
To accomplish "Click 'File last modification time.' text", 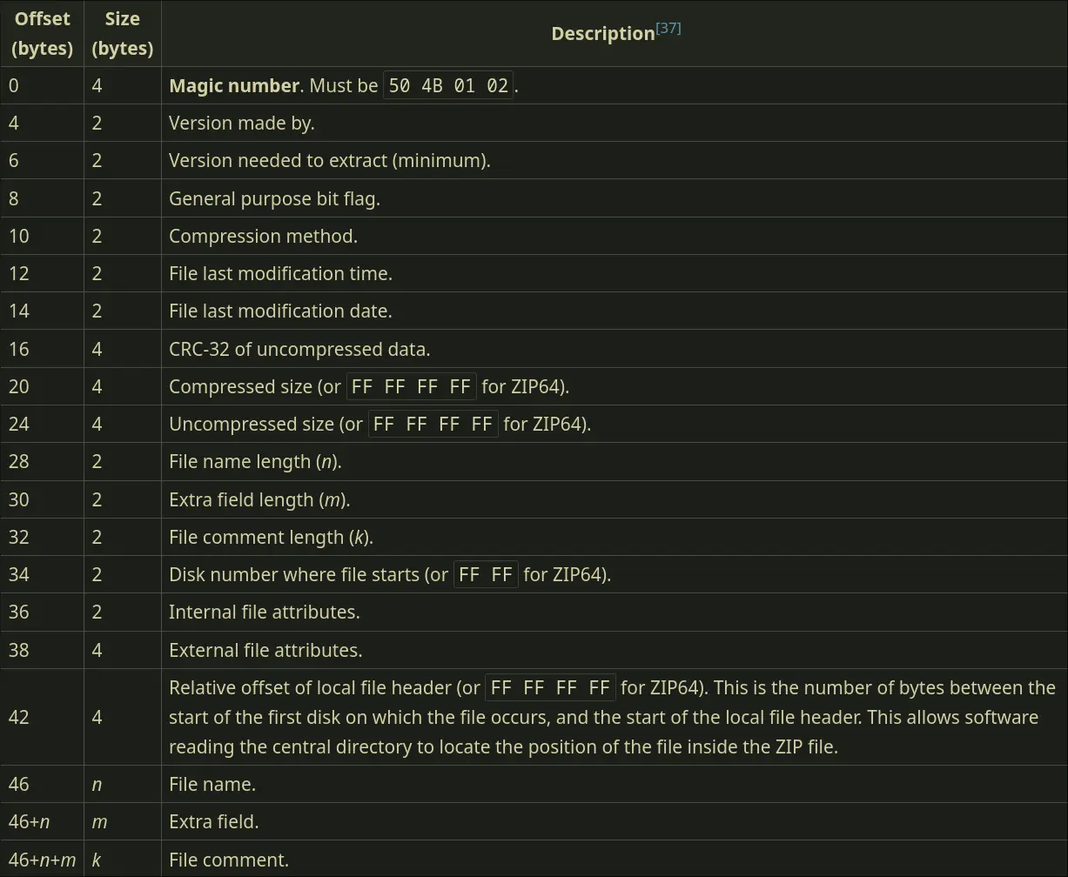I will [280, 273].
